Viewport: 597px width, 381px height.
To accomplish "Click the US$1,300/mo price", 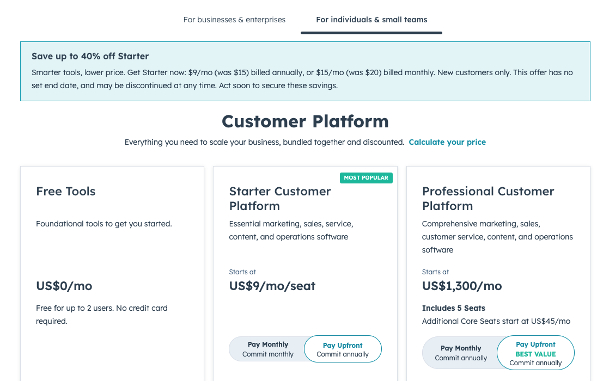I will tap(462, 286).
